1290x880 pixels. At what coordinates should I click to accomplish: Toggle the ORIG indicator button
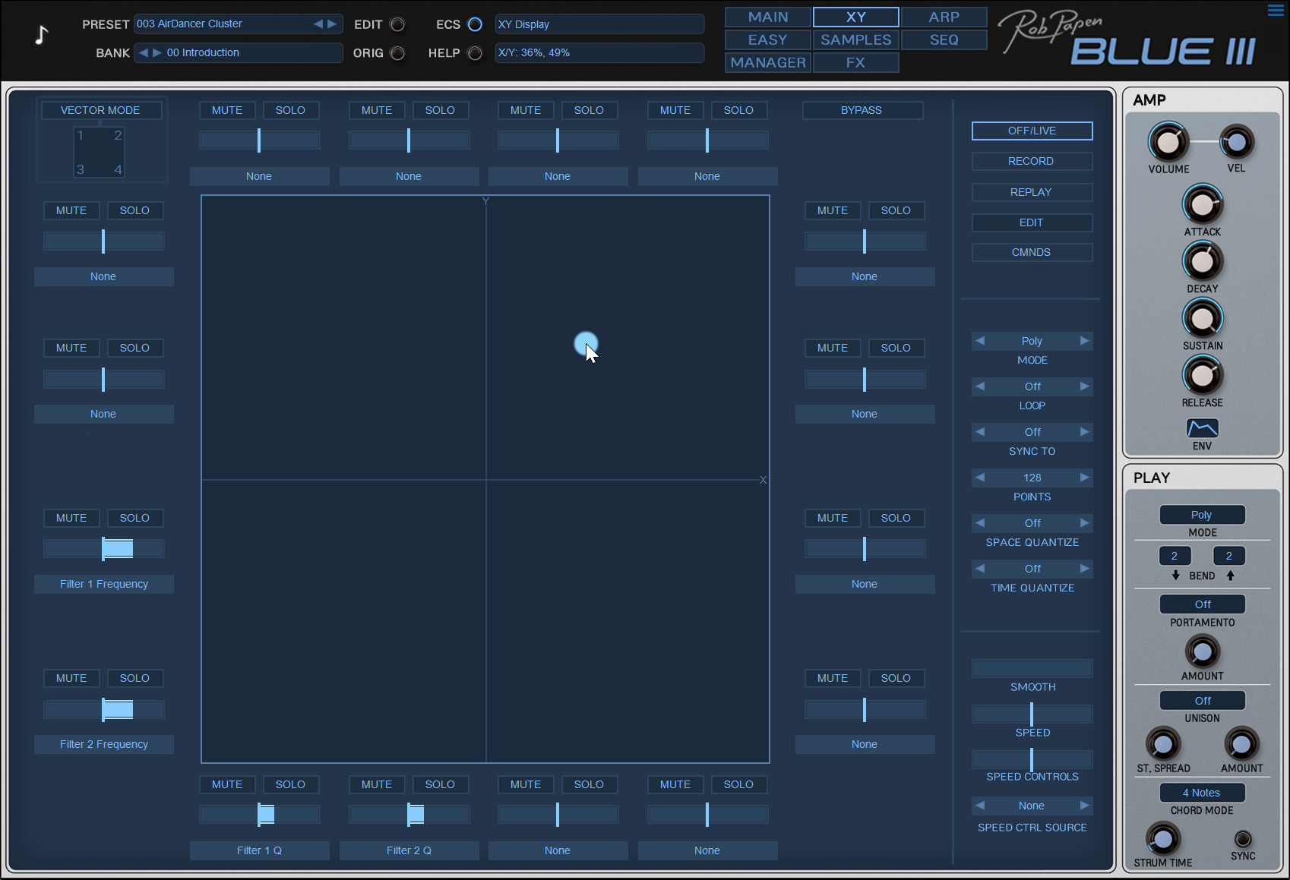pos(397,53)
